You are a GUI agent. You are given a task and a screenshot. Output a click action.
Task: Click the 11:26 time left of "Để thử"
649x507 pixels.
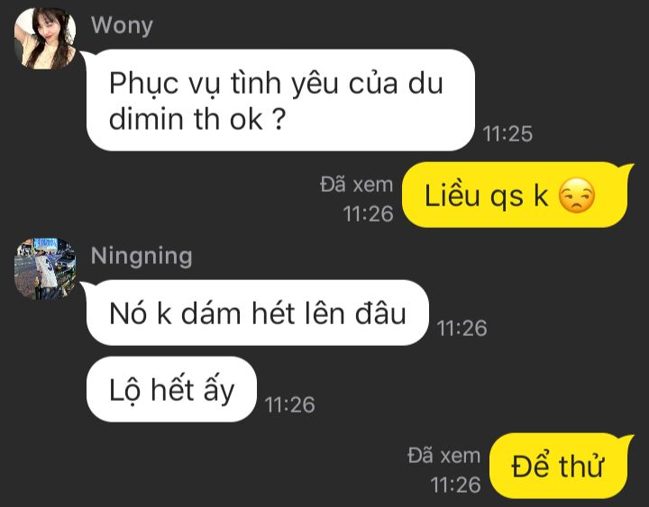pyautogui.click(x=455, y=484)
